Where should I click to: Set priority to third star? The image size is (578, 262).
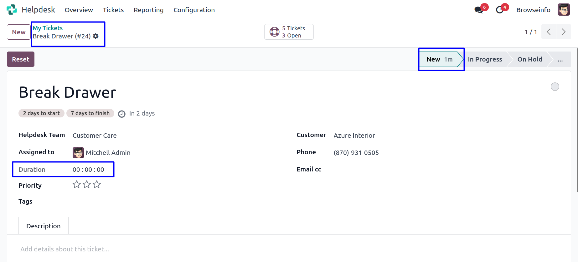[97, 185]
